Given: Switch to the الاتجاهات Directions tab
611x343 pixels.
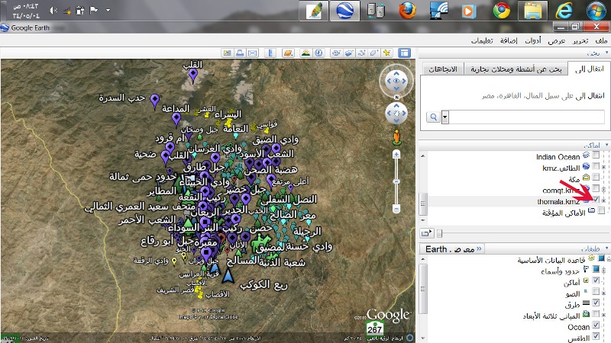Looking at the screenshot, I should (443, 69).
